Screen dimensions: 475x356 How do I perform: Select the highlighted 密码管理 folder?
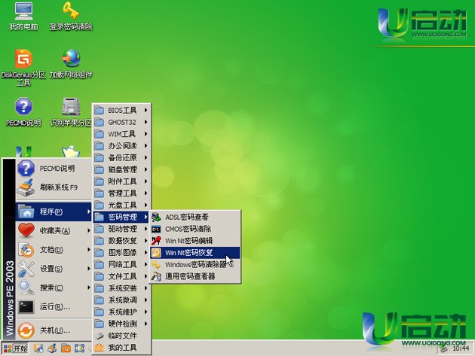(x=121, y=217)
